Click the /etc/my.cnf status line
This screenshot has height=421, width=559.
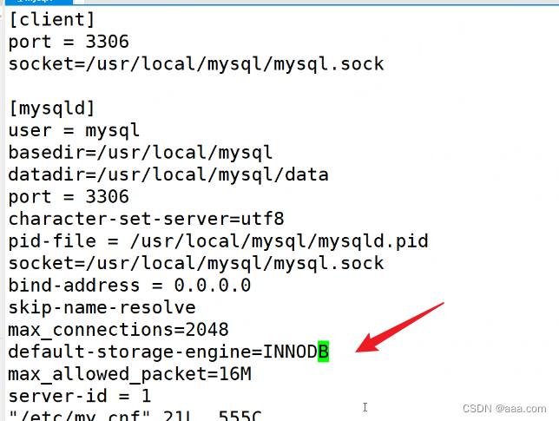point(139,415)
